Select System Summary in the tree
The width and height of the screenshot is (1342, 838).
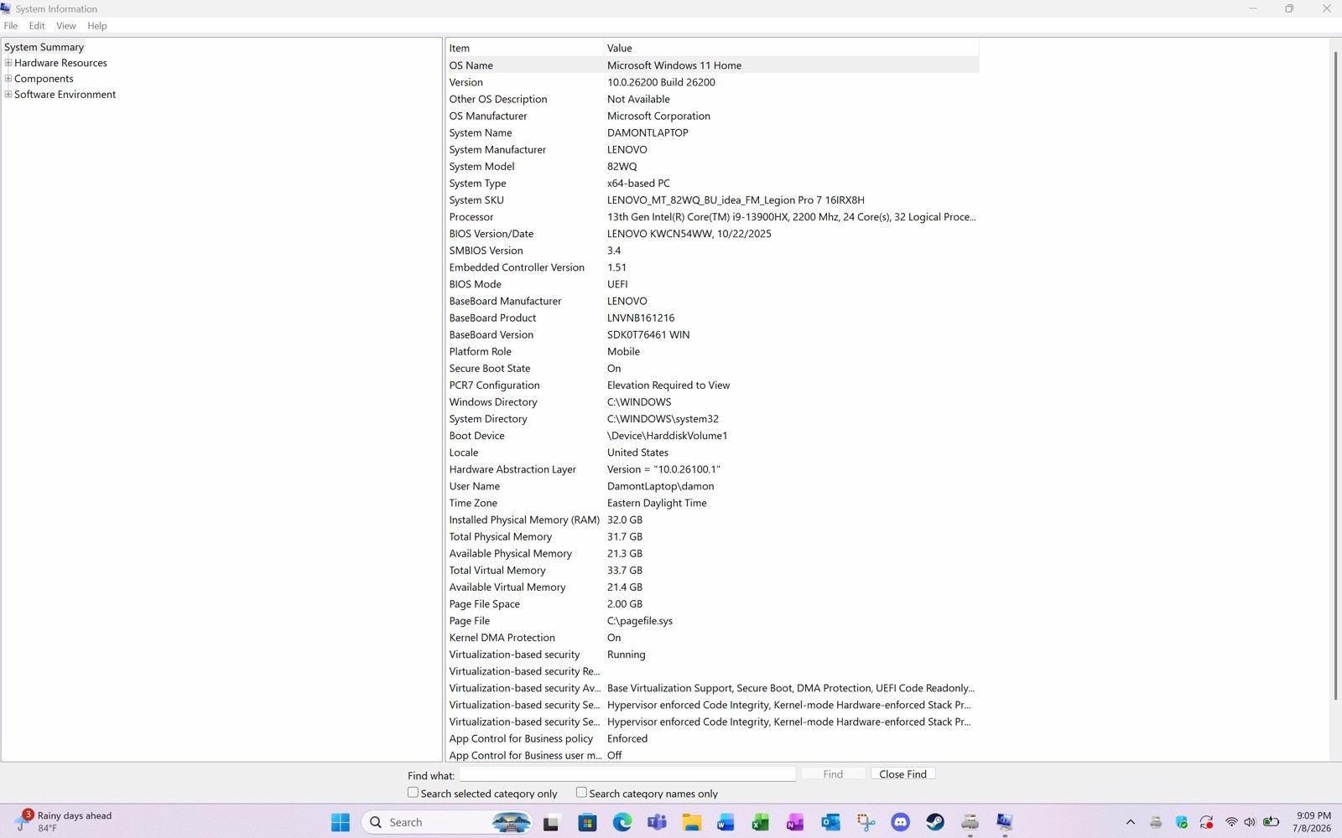pos(44,47)
